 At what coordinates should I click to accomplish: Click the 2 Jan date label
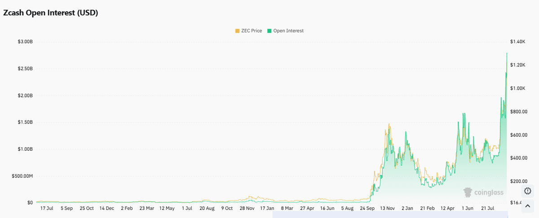(x=407, y=209)
